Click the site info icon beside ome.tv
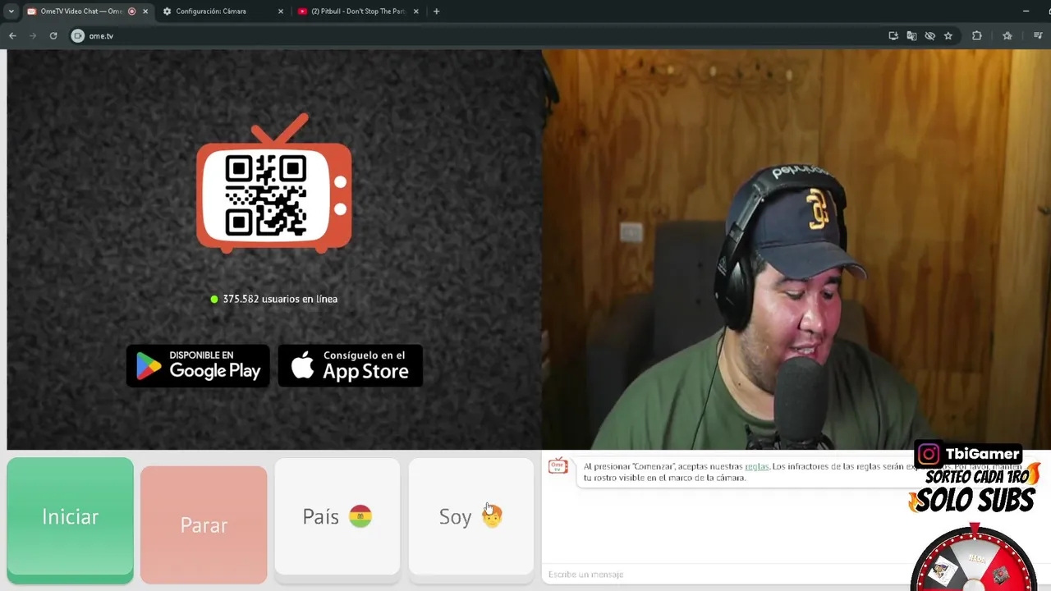The height and width of the screenshot is (591, 1051). 77,36
